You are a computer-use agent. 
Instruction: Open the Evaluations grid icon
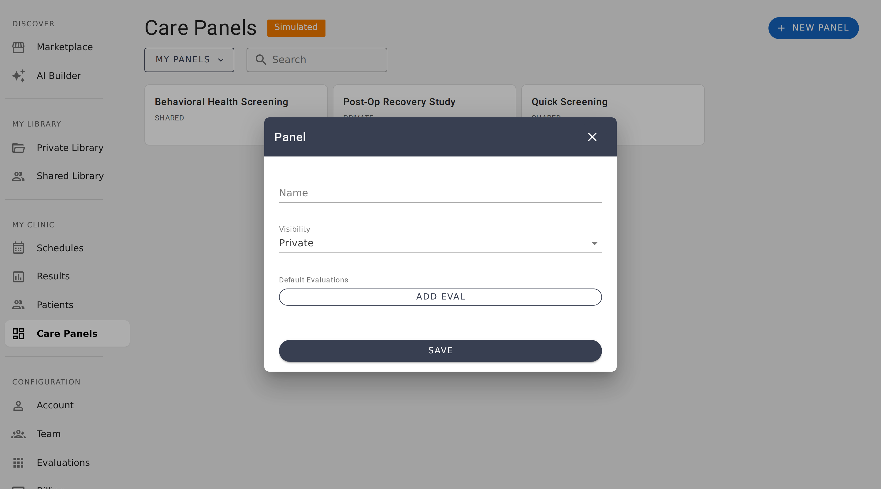(18, 463)
